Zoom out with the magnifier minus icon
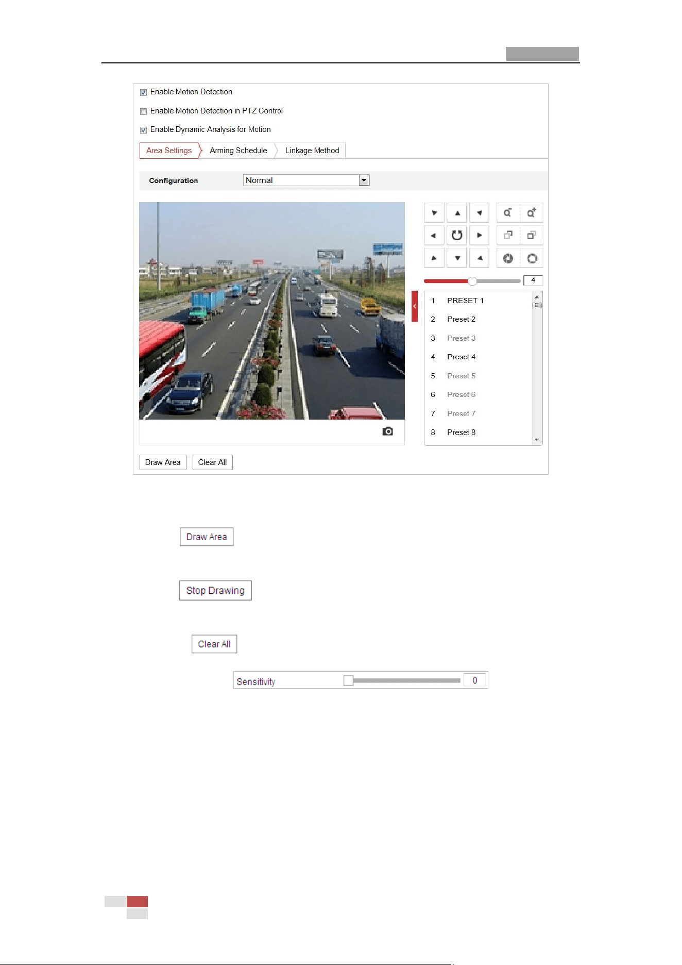 pyautogui.click(x=508, y=213)
